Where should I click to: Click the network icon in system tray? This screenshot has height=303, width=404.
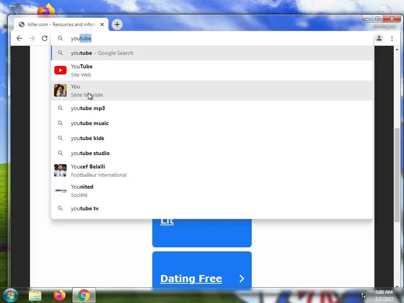[364, 295]
